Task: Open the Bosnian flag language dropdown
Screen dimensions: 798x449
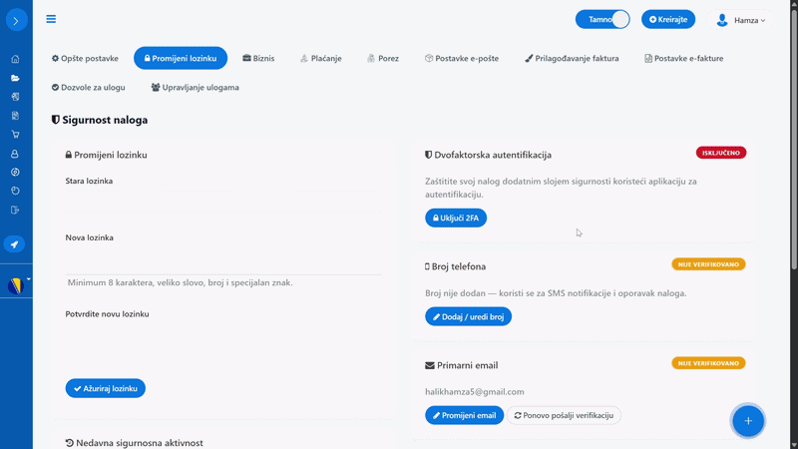Action: pos(16,285)
